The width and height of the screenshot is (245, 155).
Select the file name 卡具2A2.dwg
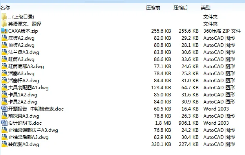point(23,102)
